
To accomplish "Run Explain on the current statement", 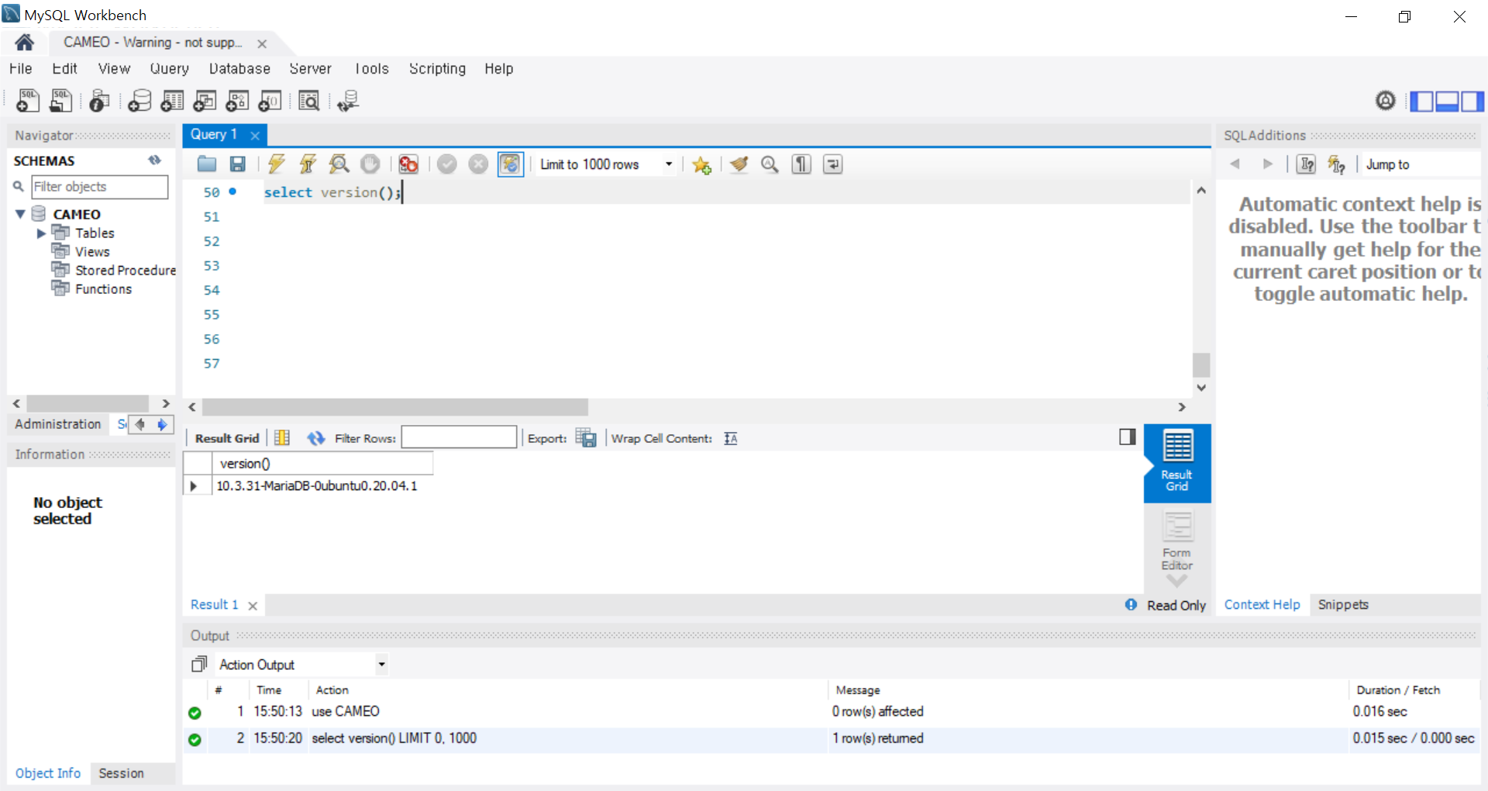I will tap(339, 164).
